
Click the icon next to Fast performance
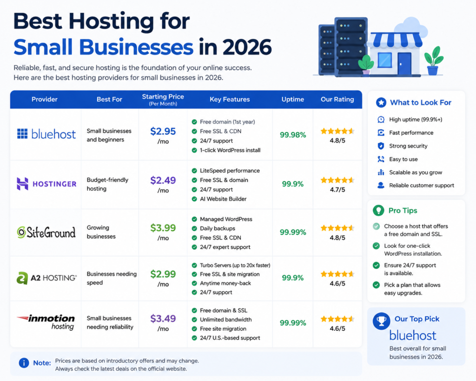(x=381, y=133)
